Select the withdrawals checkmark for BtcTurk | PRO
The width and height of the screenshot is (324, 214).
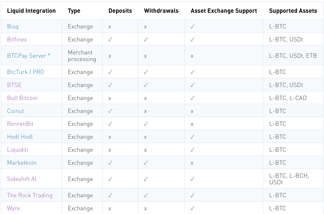coord(146,72)
